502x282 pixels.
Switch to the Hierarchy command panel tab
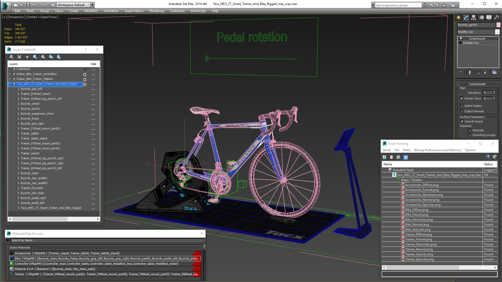(x=474, y=17)
